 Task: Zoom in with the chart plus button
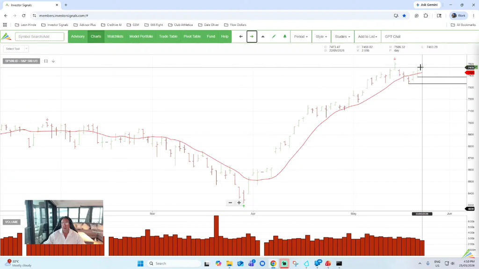click(x=239, y=203)
